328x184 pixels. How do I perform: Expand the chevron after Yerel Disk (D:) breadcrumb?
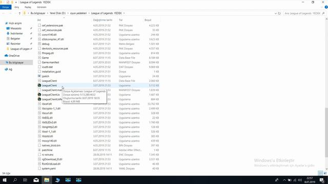[68, 13]
